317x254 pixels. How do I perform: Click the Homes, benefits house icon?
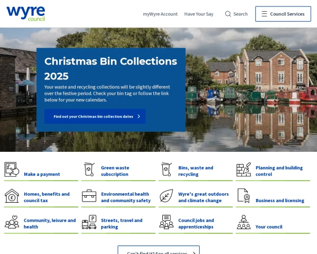coord(12,196)
